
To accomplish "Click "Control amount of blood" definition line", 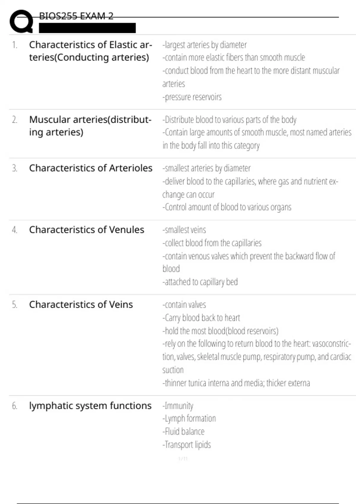I will tap(227, 207).
